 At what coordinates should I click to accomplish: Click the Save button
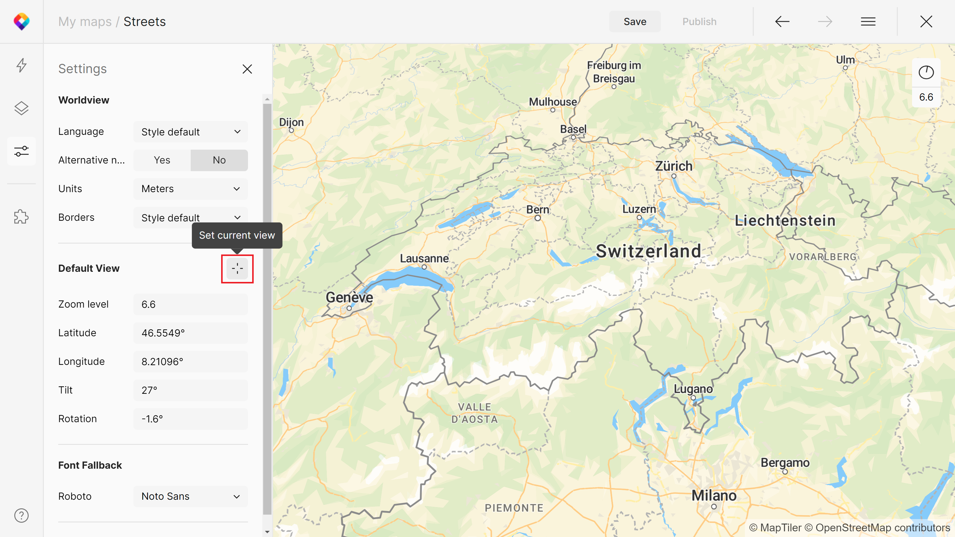635,21
